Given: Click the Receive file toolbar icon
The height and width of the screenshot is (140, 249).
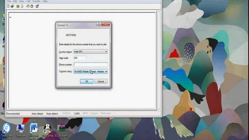Looking at the screenshot, I should [x=32, y=6].
